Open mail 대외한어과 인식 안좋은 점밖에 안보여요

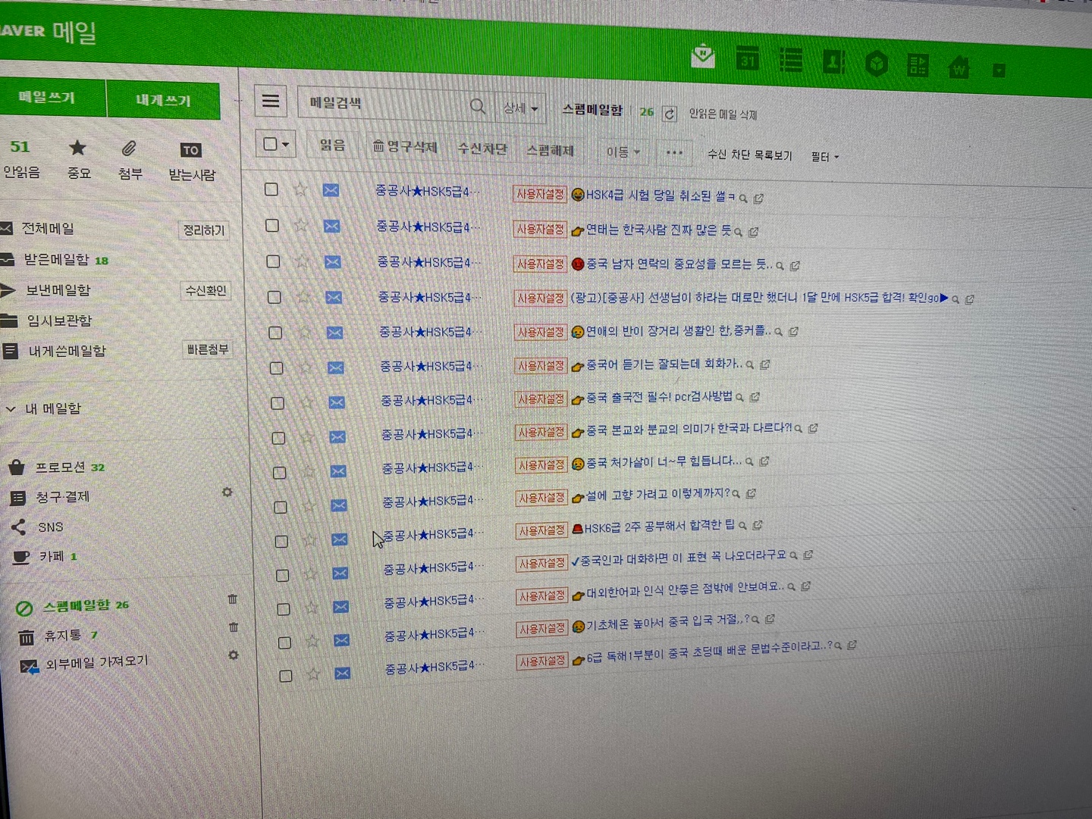[x=685, y=589]
